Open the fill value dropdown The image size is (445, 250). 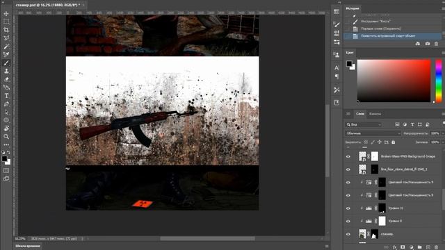[442, 142]
